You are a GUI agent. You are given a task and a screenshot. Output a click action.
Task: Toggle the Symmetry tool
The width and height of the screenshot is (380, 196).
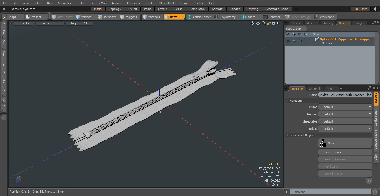[226, 17]
